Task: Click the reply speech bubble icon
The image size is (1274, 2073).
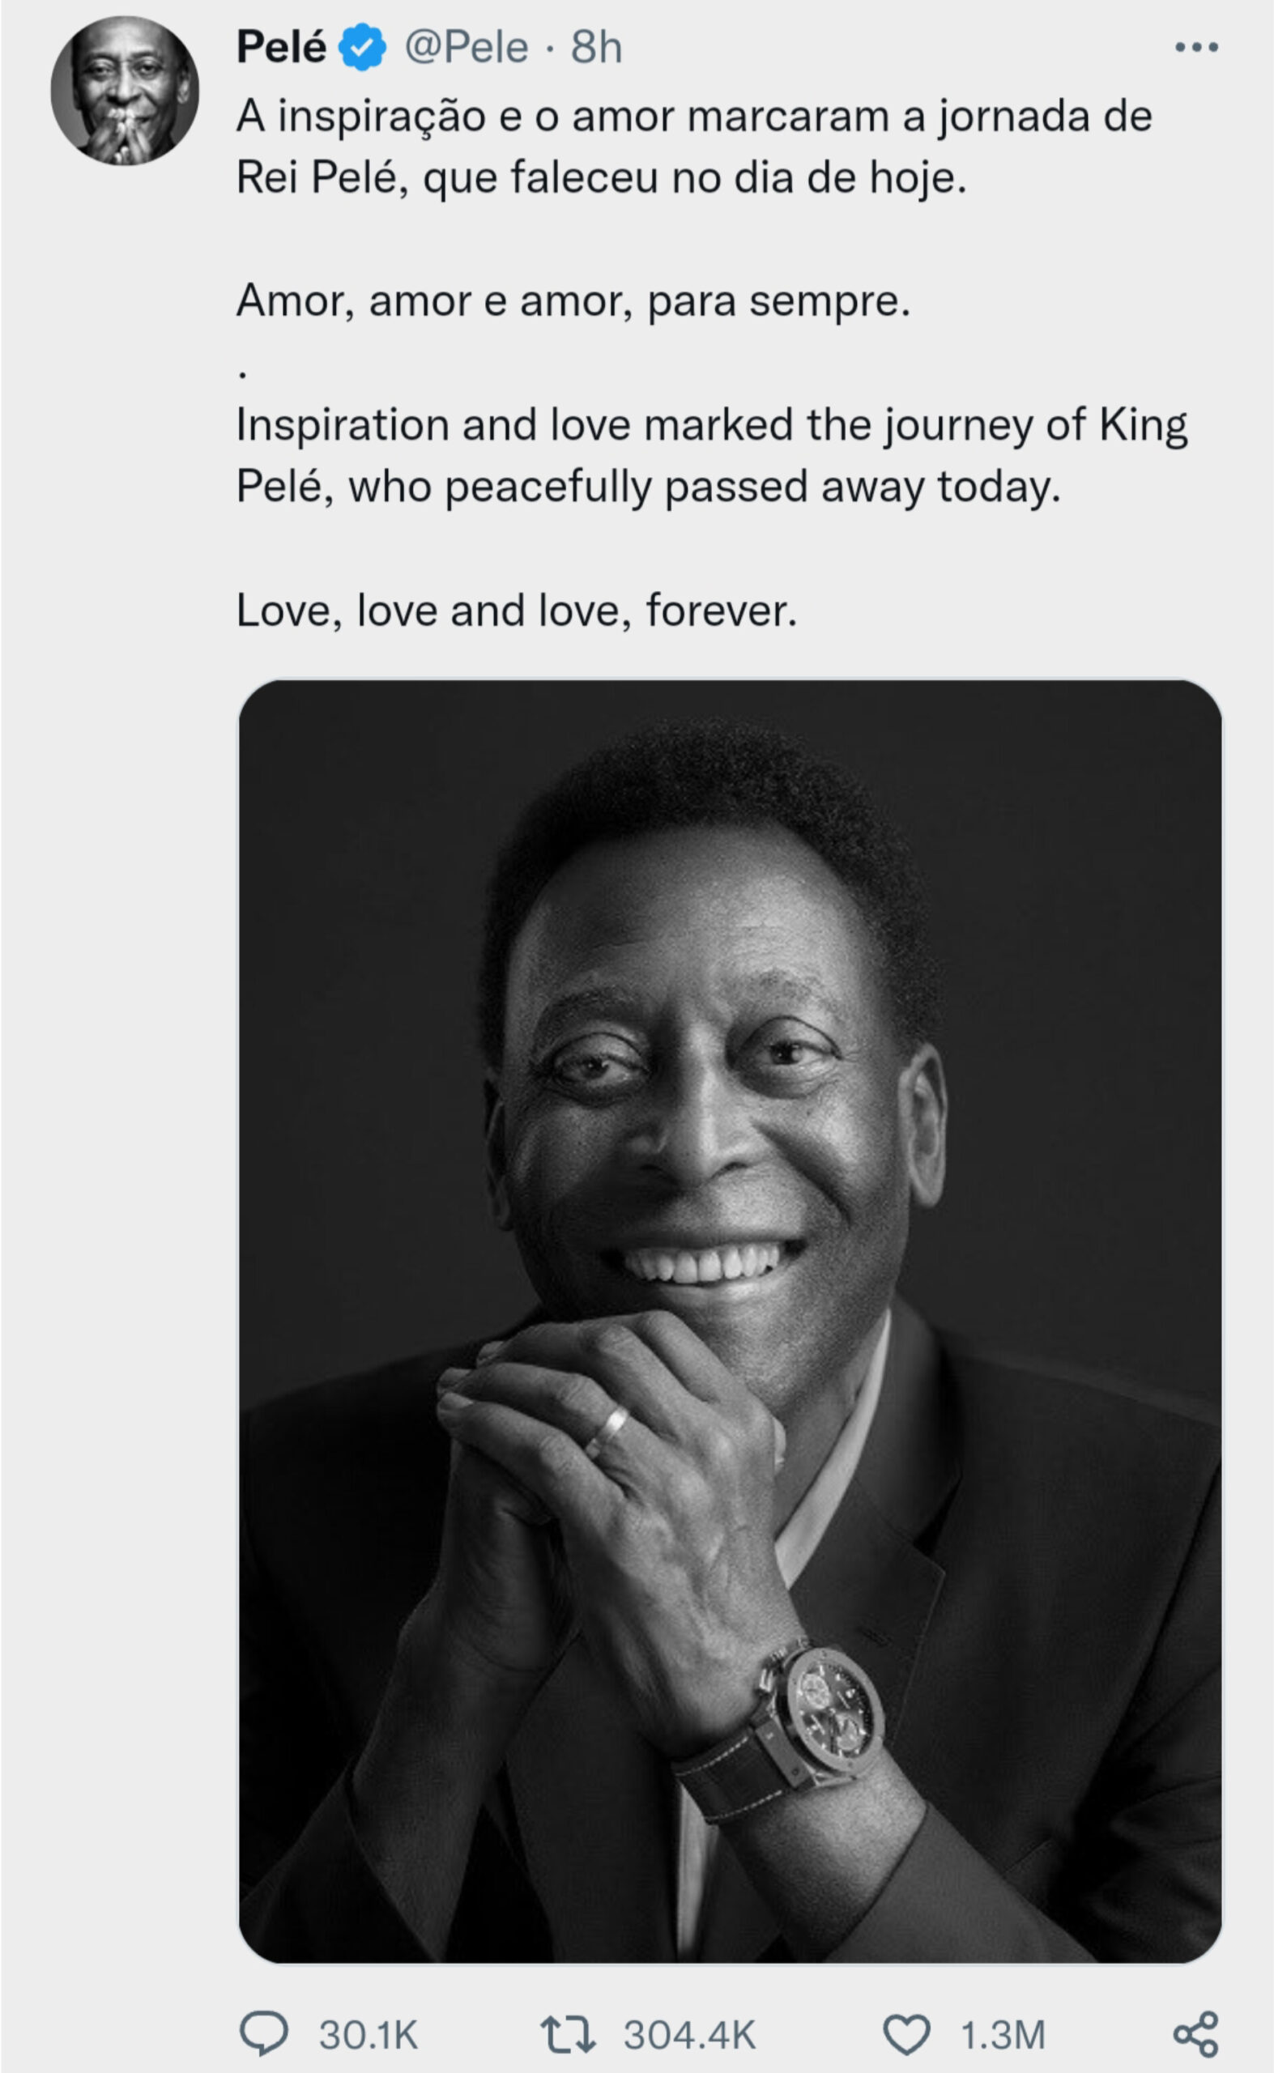Action: [264, 2033]
